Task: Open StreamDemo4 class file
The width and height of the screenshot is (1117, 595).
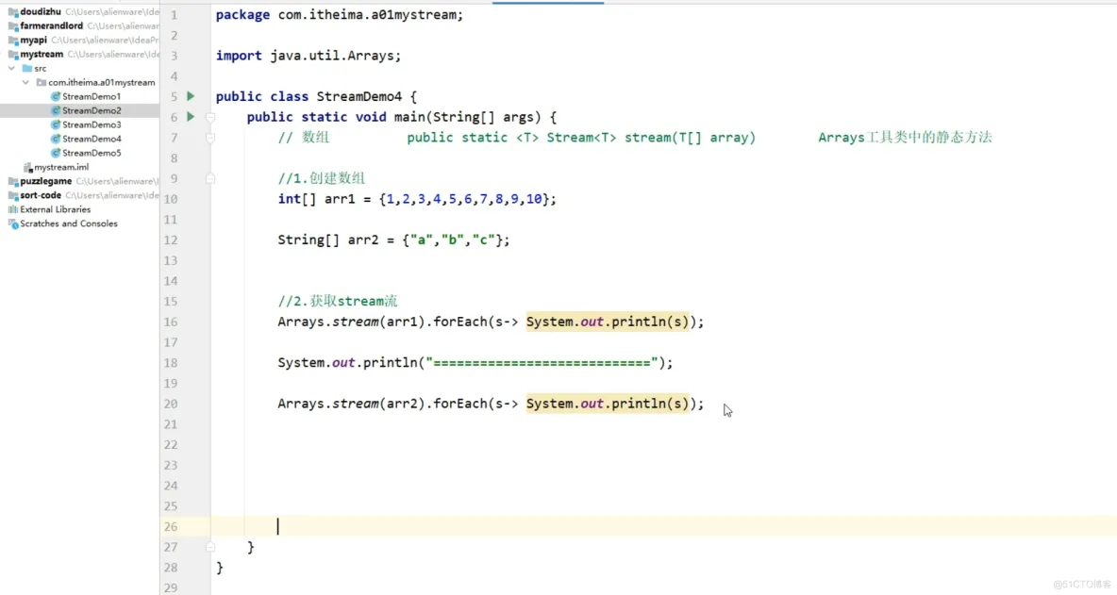Action: click(92, 139)
